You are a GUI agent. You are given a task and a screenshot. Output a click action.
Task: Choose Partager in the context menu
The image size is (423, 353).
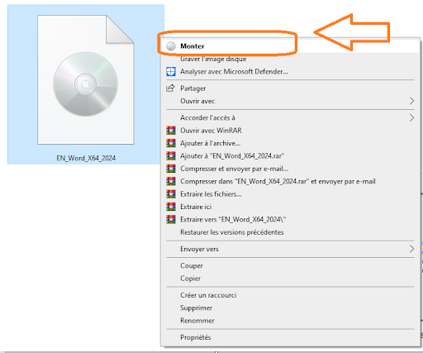[290, 88]
